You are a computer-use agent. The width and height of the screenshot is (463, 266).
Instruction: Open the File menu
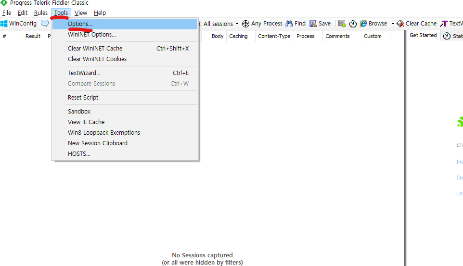tap(6, 13)
